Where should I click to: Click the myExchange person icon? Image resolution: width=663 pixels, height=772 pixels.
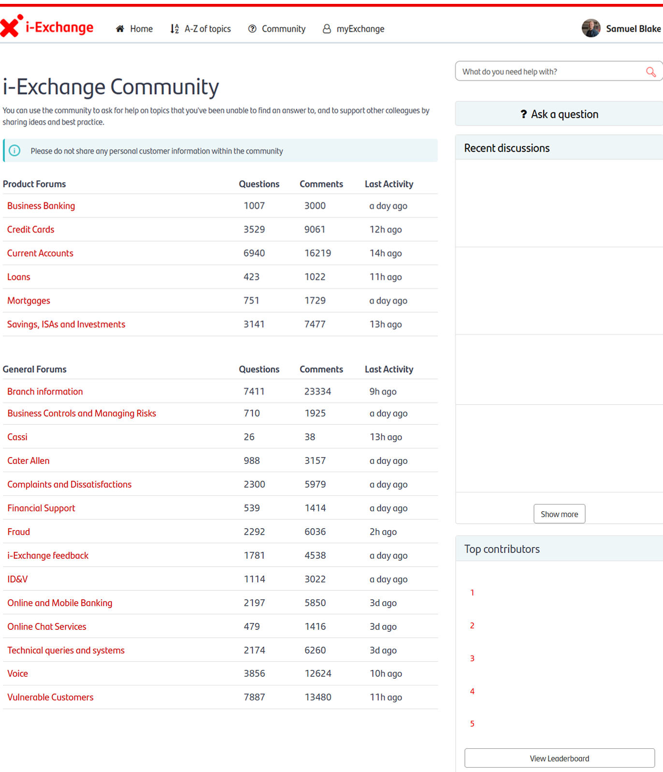(327, 29)
